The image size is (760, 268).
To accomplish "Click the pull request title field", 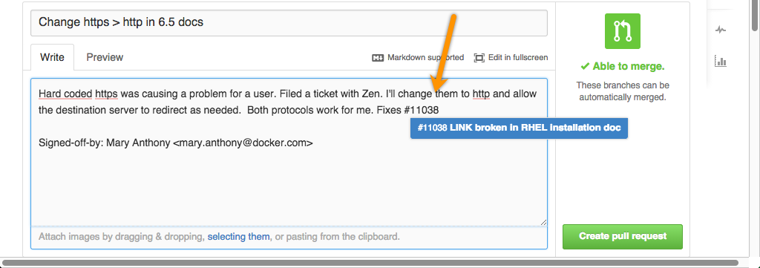I will (289, 23).
